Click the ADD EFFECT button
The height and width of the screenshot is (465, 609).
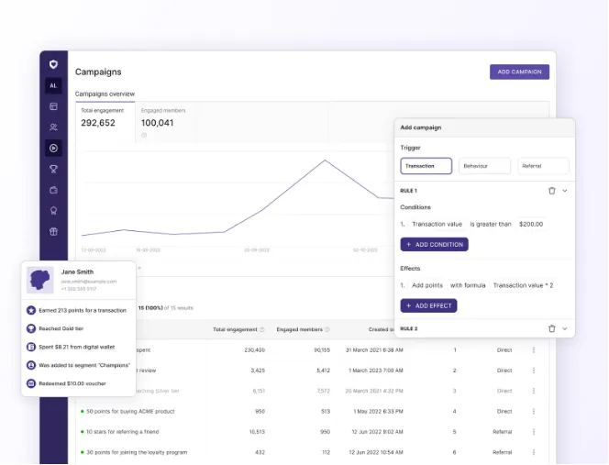[x=428, y=305]
